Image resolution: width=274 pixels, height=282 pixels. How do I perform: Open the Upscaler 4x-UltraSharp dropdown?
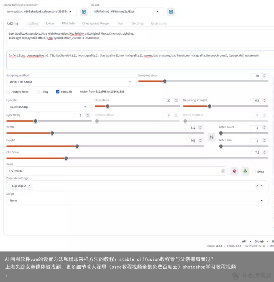click(x=49, y=107)
